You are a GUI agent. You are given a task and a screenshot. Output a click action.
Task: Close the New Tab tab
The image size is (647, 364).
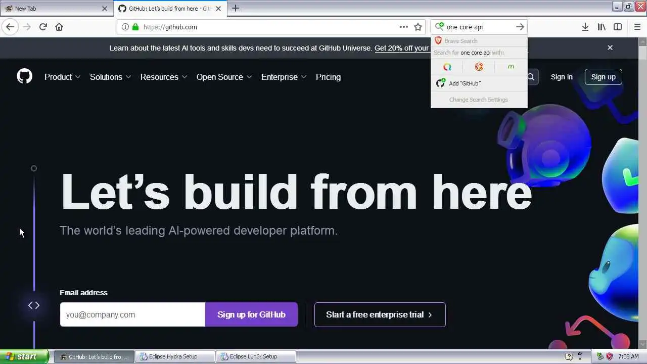coord(105,9)
